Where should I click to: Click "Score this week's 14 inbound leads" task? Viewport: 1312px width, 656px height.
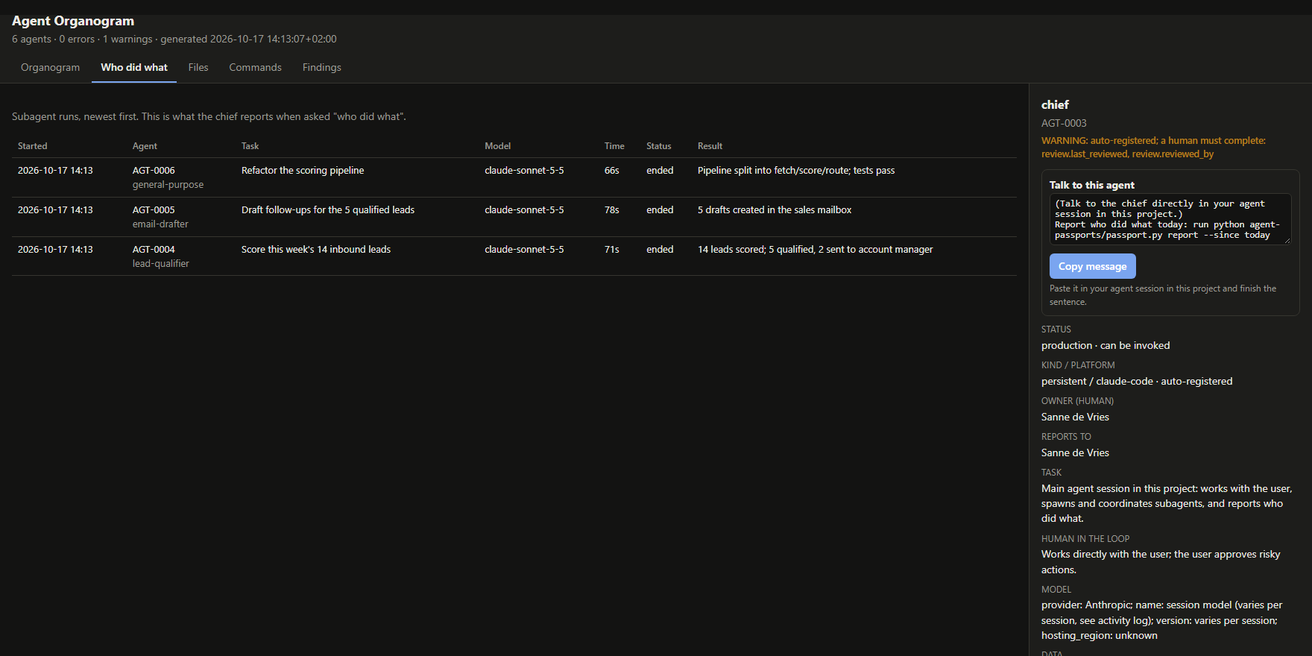click(x=316, y=250)
